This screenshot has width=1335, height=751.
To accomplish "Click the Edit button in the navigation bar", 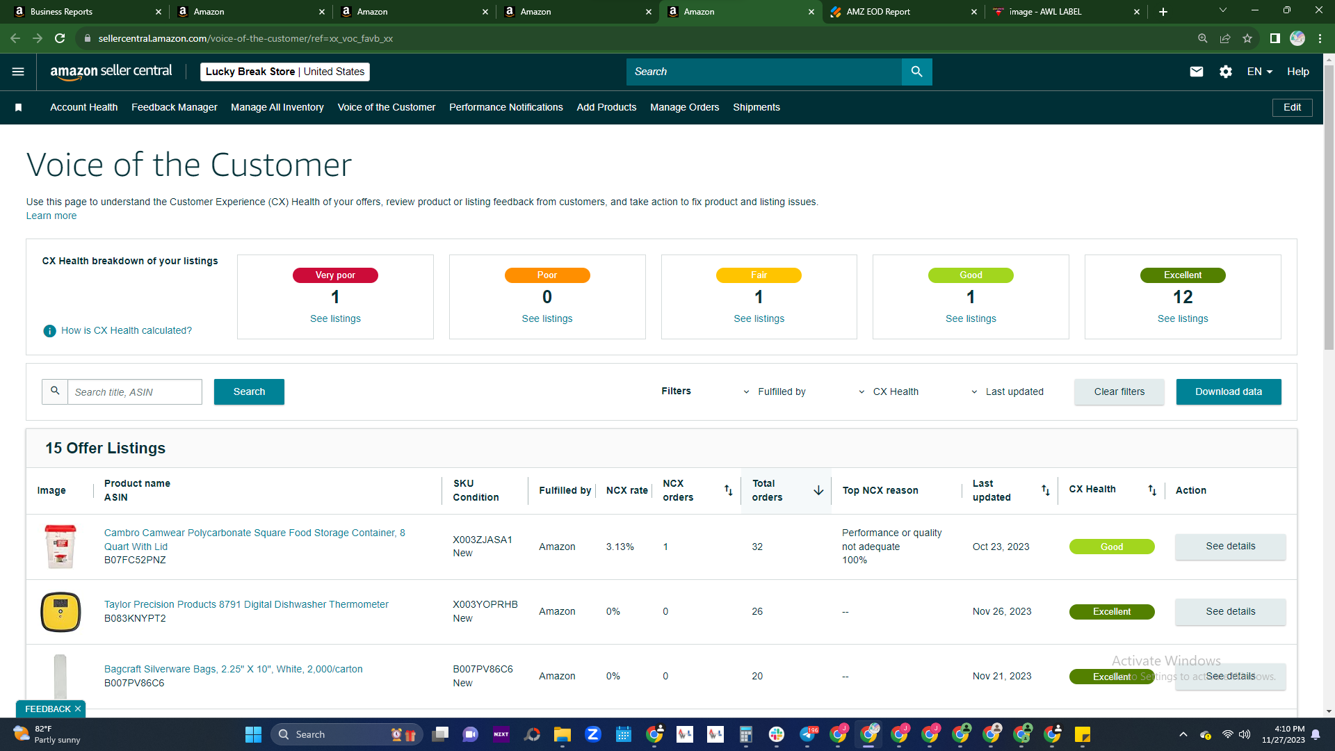I will click(1293, 107).
